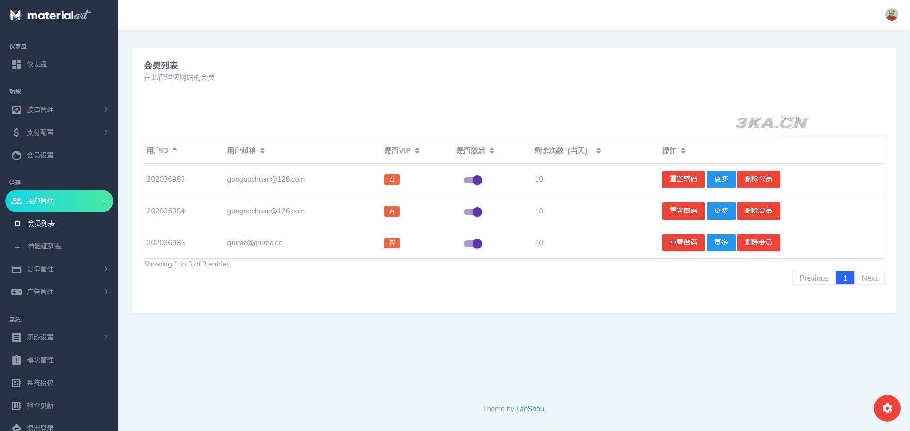Expand the 接口管理 submenu chevron
Viewport: 910px width, 431px height.
(x=106, y=110)
